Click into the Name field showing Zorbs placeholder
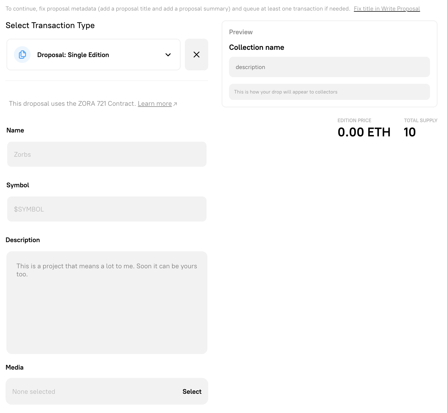The width and height of the screenshot is (447, 413). 107,154
